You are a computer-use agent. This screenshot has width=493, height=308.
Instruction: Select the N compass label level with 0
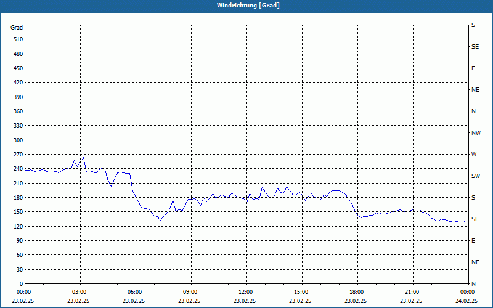point(474,284)
